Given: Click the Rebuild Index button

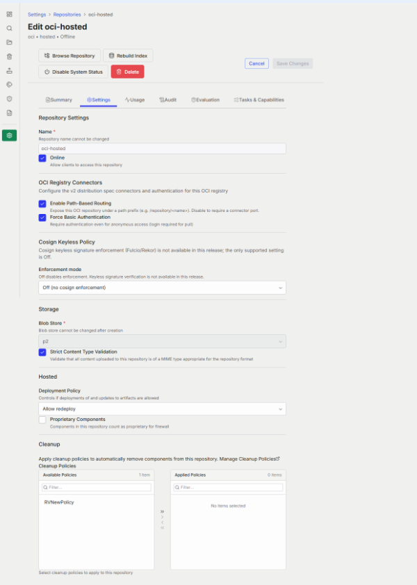Looking at the screenshot, I should click(128, 56).
